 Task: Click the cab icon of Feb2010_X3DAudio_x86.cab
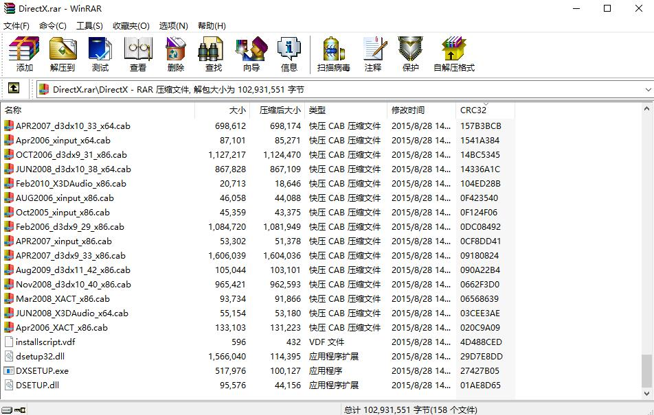pyautogui.click(x=9, y=183)
